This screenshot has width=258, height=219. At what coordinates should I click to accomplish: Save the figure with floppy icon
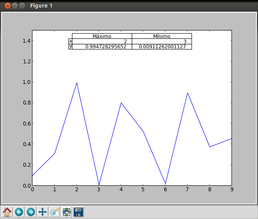click(78, 212)
